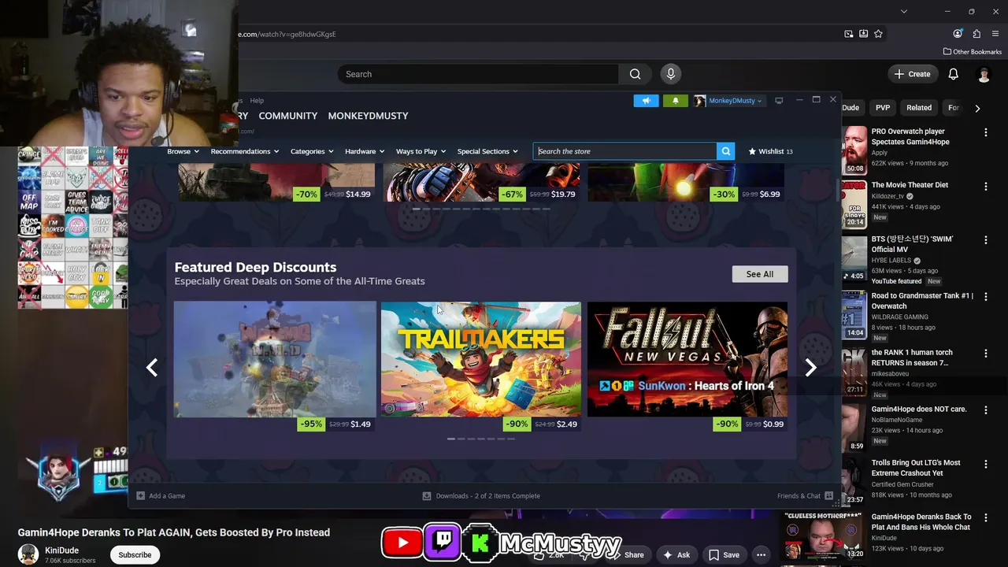Use the Steam store page scrollbar
Viewport: 1008px width, 567px height.
[x=837, y=191]
